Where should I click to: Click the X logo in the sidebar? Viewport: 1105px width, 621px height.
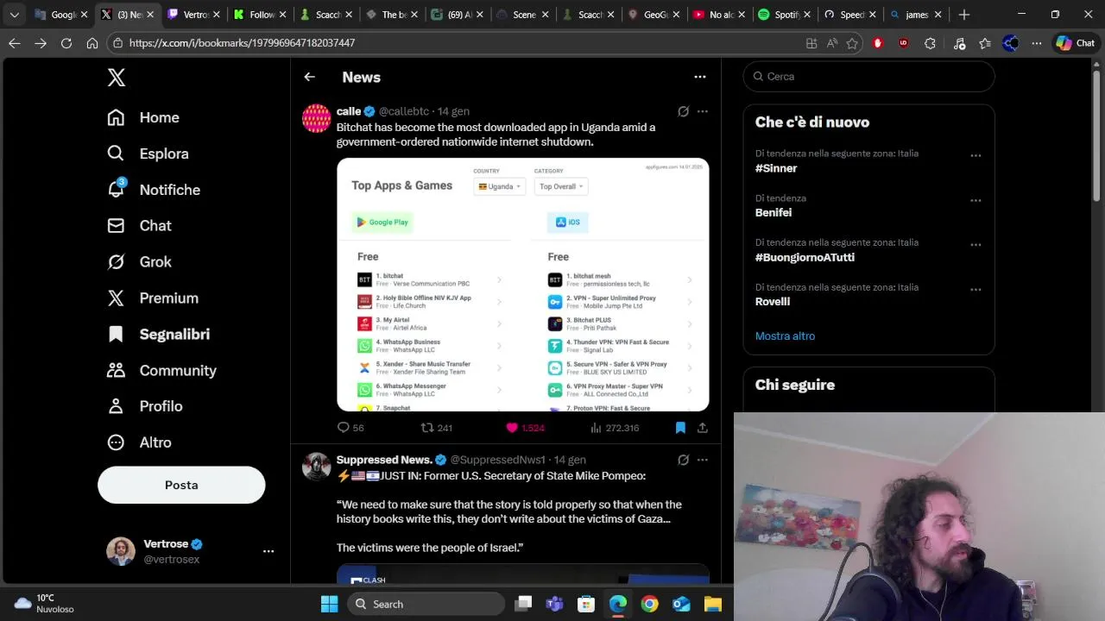click(x=117, y=77)
